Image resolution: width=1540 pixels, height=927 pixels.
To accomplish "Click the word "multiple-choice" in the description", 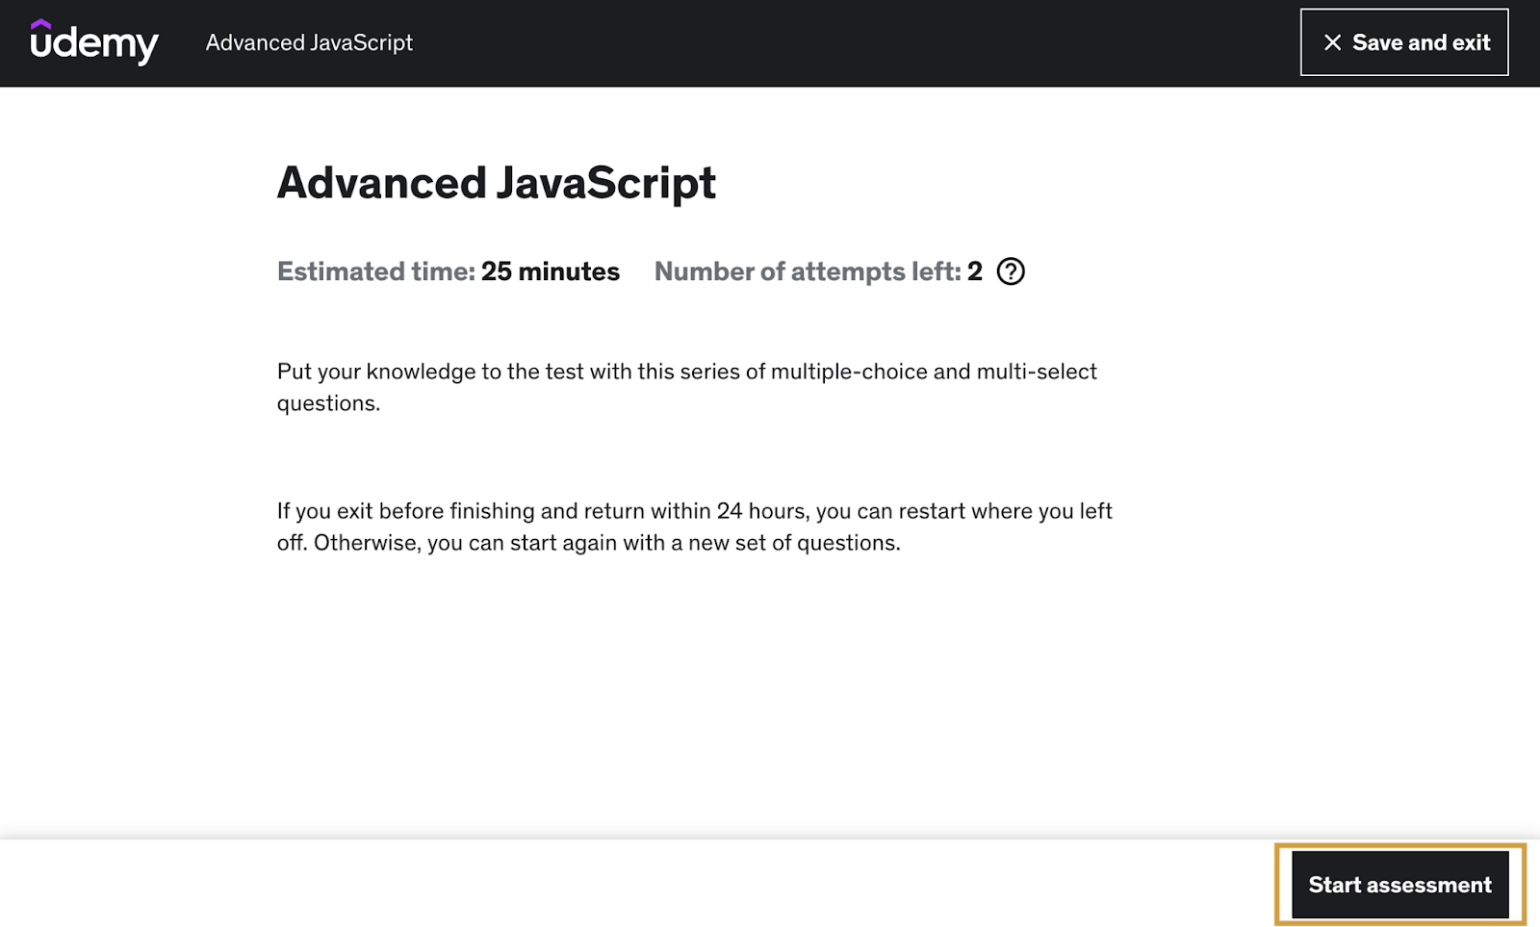I will tap(848, 372).
